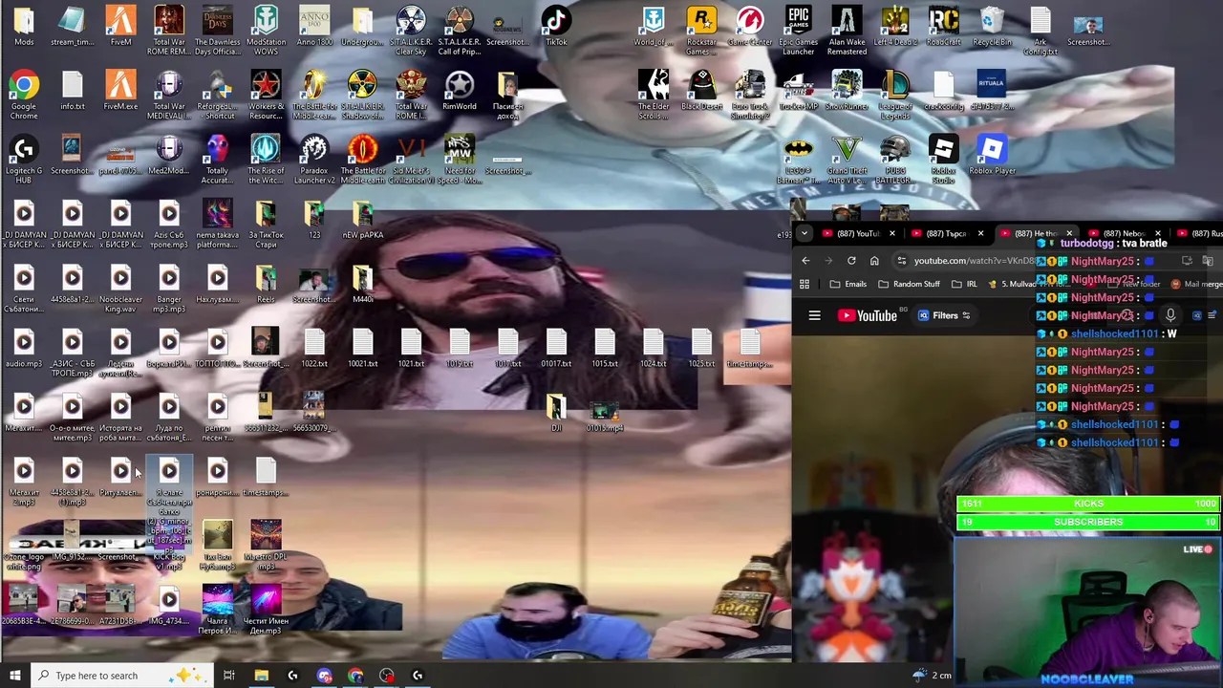The image size is (1223, 688).
Task: Open the YouTube Filters button
Action: click(944, 315)
